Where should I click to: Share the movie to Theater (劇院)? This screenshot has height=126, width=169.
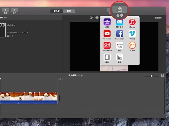pyautogui.click(x=107, y=22)
